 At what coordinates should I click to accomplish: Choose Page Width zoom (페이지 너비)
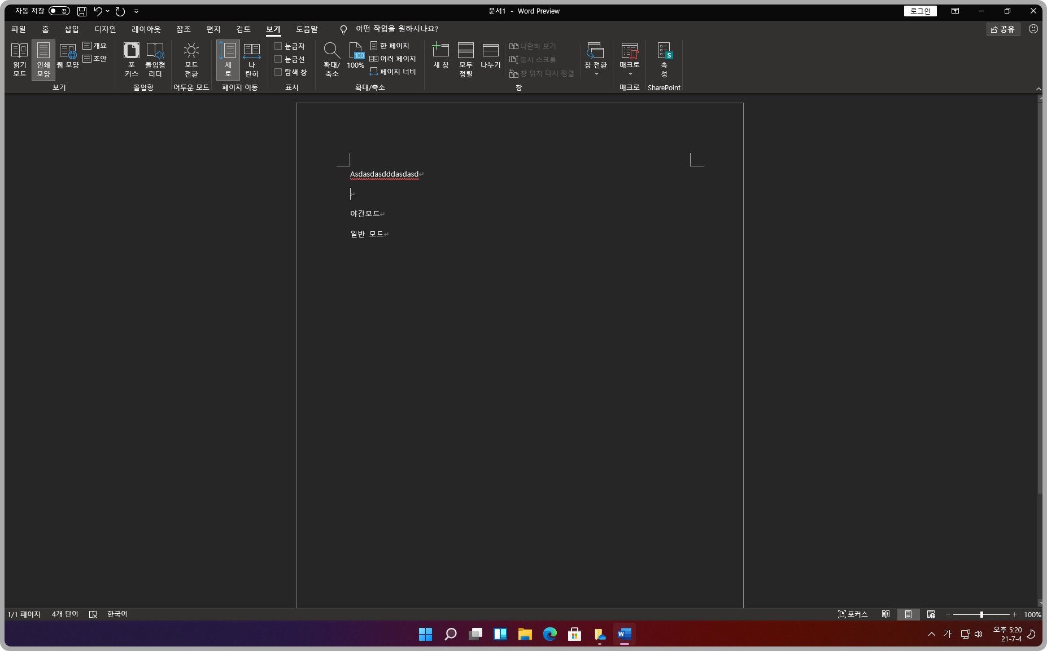393,72
